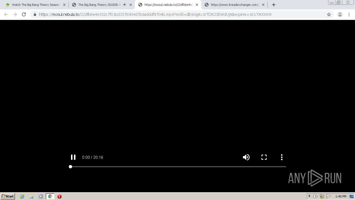View site security lock information
The height and width of the screenshot is (200, 355).
(x=35, y=14)
